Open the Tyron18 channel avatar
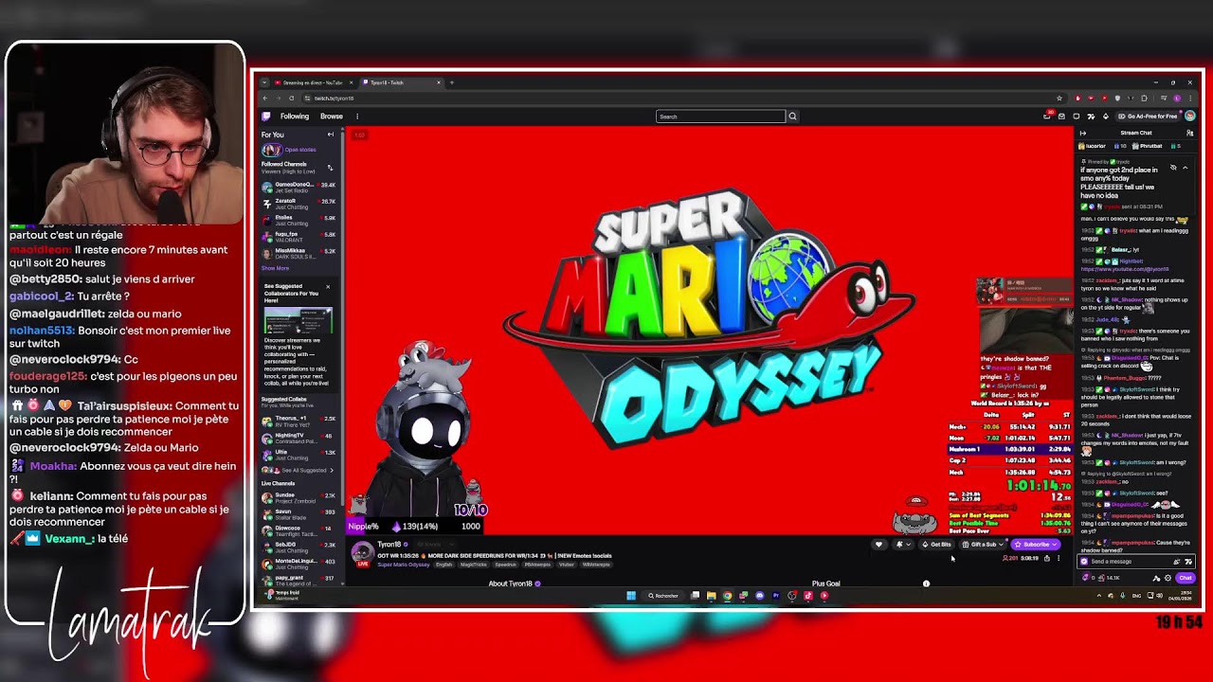 [362, 551]
